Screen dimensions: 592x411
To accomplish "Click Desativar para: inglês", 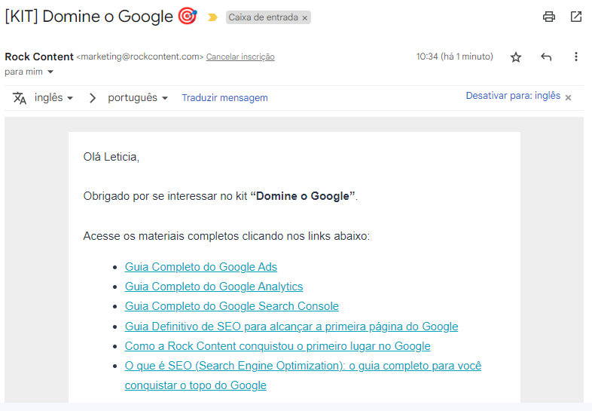I will [x=512, y=96].
